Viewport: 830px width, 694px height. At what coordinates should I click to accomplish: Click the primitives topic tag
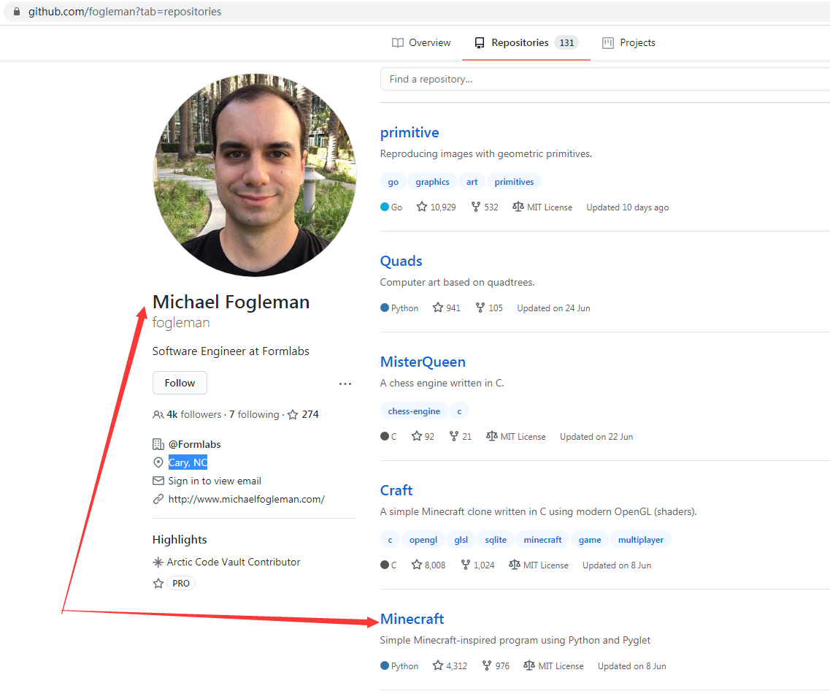point(514,182)
